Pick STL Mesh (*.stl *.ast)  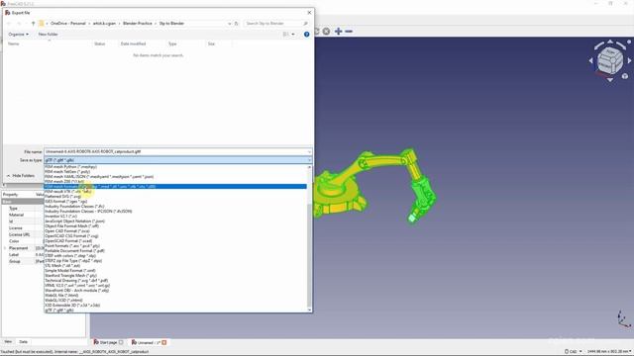pyautogui.click(x=62, y=266)
